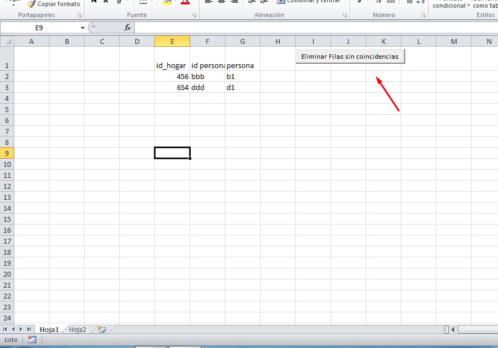This screenshot has width=498, height=348.
Task: Open the Formato condicional dropdown
Action: click(x=451, y=4)
